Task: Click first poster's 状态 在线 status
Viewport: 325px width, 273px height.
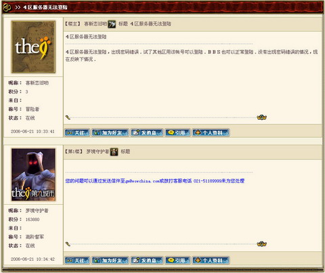Action: click(x=30, y=118)
